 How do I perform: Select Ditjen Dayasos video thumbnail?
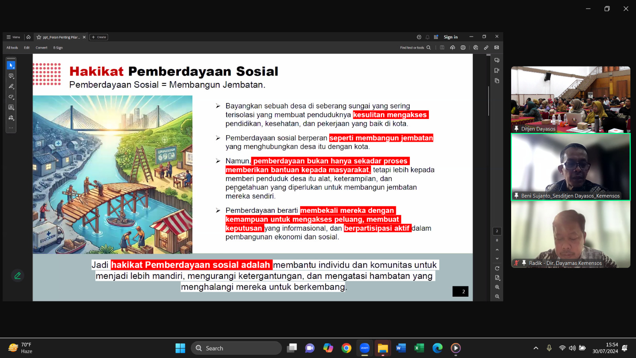(570, 99)
